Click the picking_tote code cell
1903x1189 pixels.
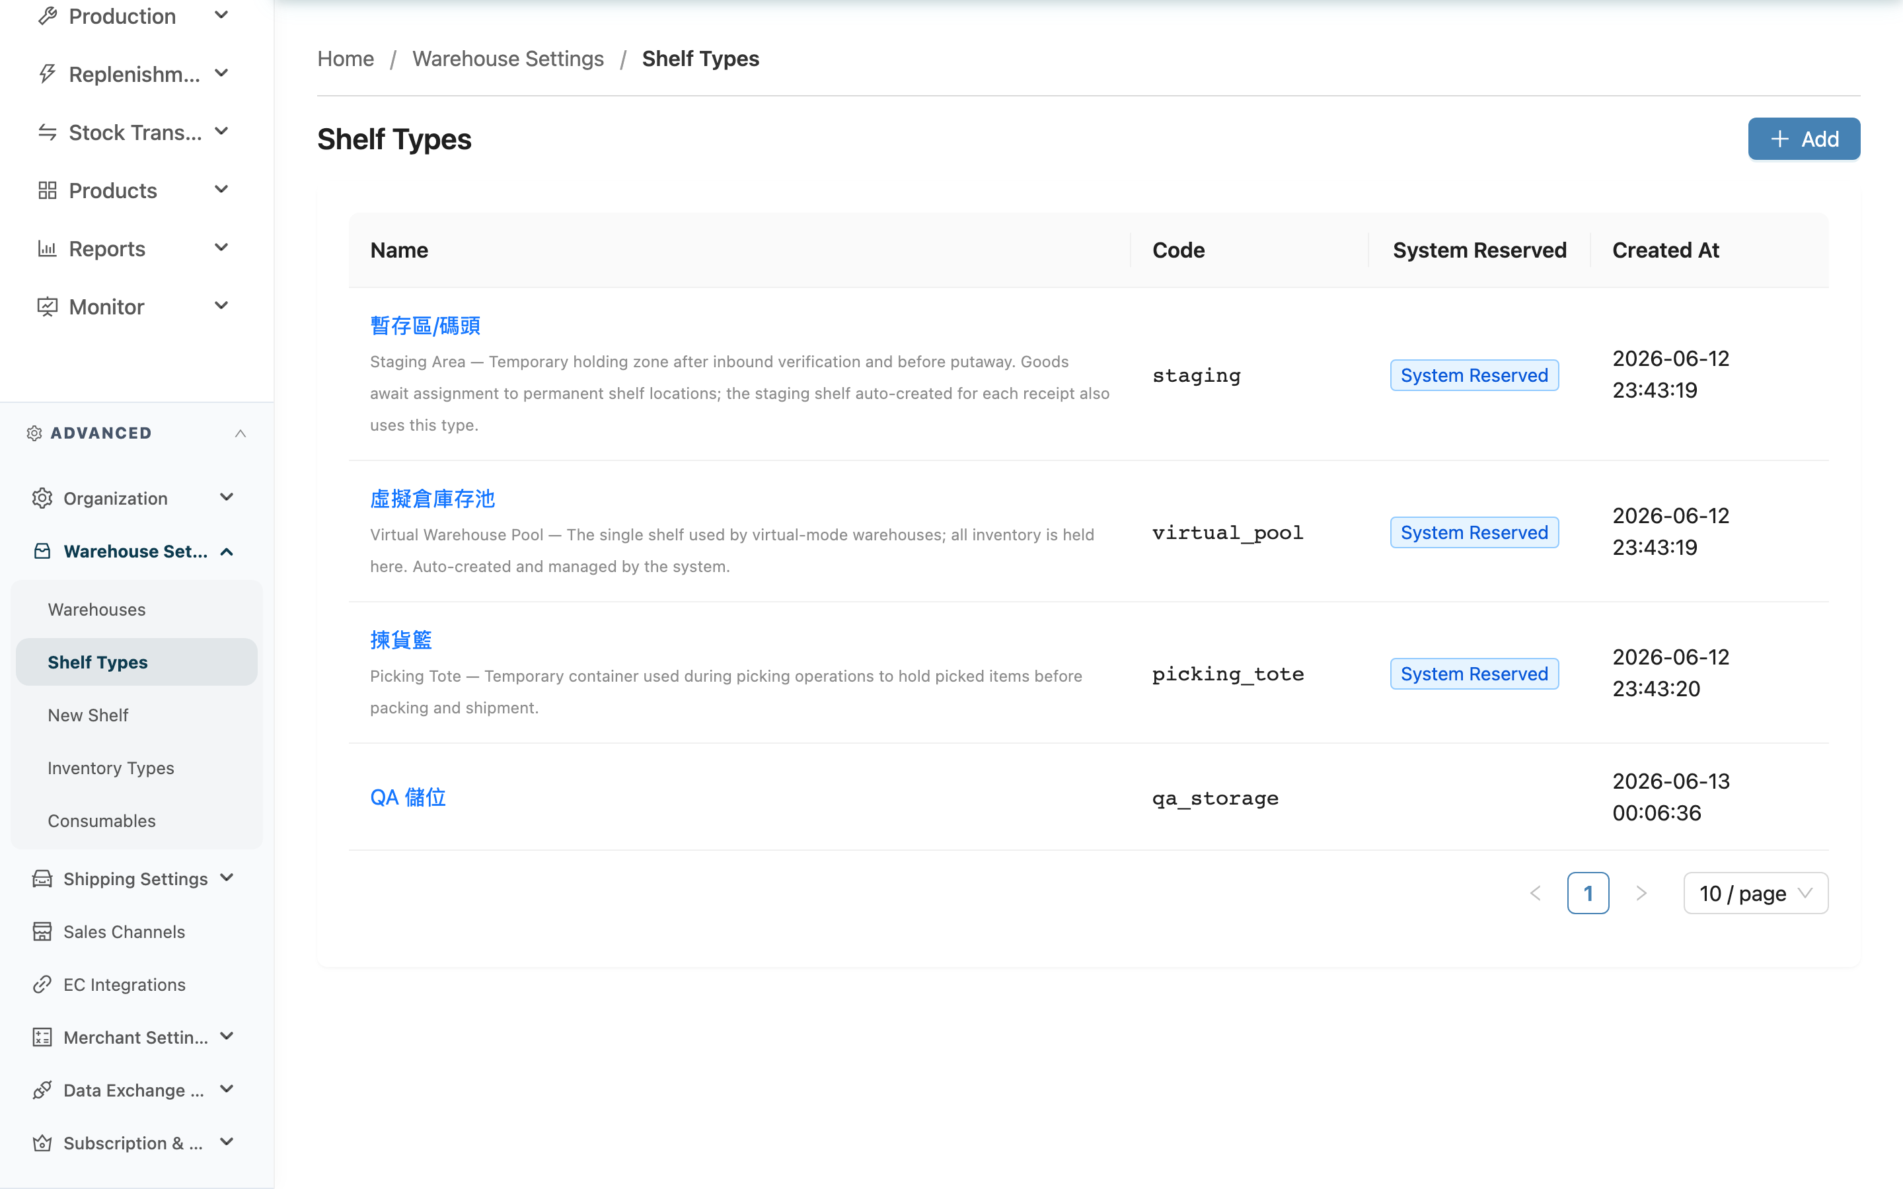1228,674
